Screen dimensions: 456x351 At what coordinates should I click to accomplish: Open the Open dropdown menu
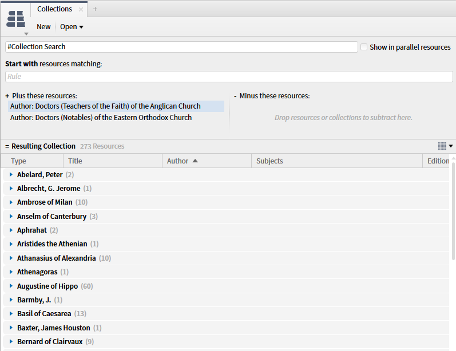click(72, 27)
